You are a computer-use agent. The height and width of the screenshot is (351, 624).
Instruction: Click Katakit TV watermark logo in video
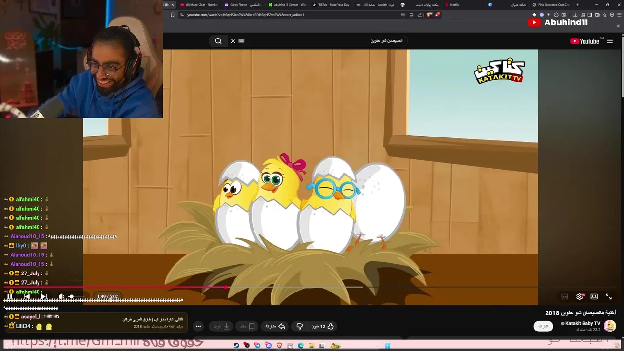coord(499,72)
